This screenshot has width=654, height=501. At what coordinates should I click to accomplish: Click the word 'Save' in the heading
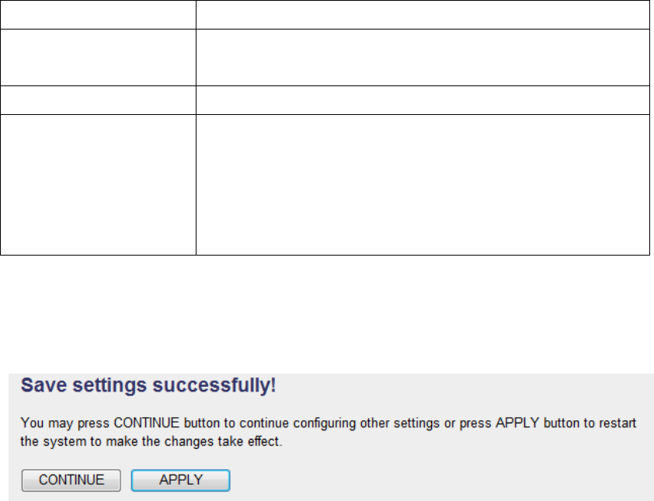39,385
